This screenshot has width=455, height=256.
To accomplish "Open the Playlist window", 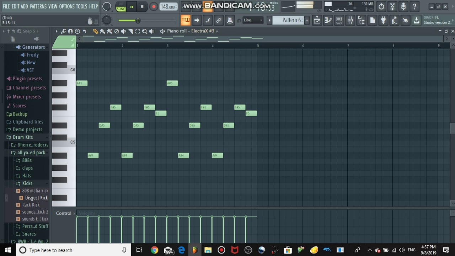I will pos(317,20).
